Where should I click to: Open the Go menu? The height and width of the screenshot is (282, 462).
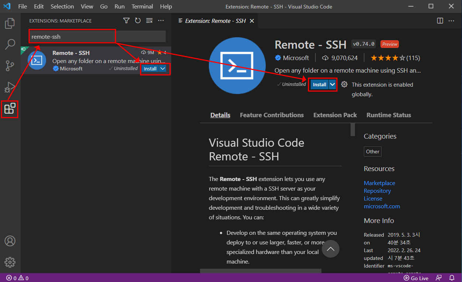(104, 7)
